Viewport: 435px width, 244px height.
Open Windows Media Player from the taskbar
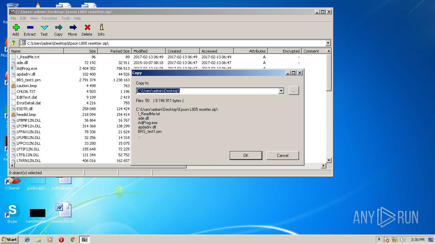(50, 240)
